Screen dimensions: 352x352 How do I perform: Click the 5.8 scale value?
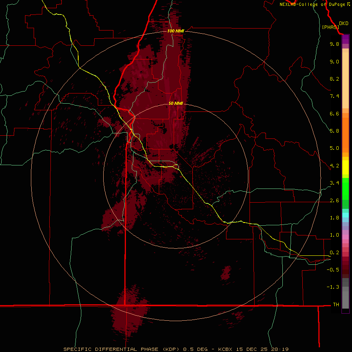[334, 131]
